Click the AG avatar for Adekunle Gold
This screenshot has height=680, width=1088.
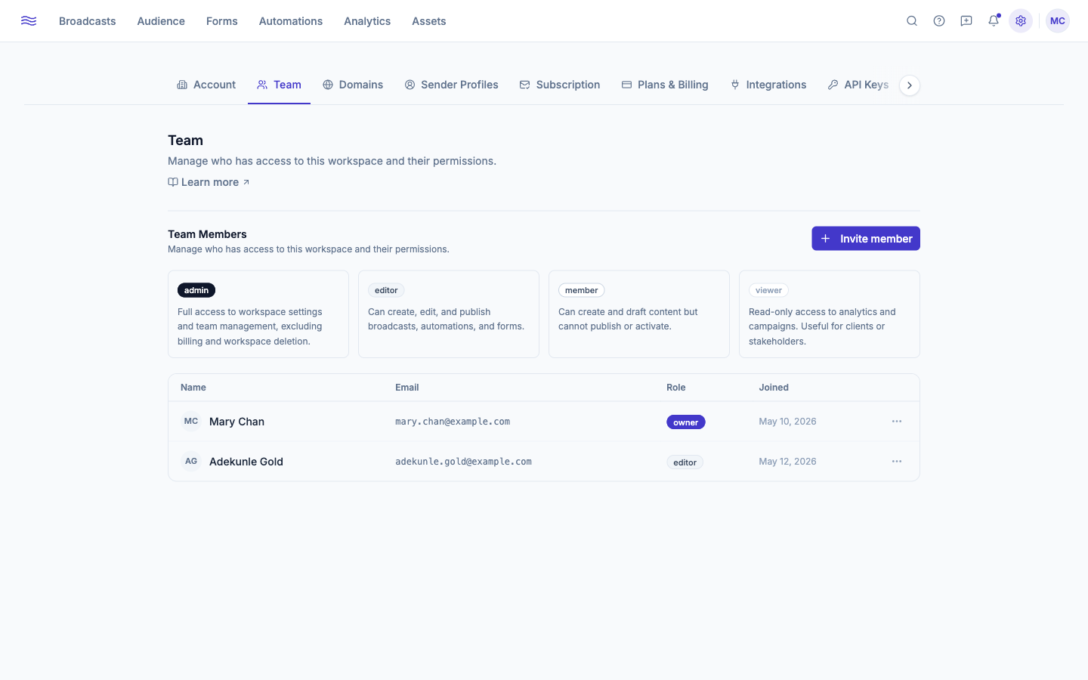[x=191, y=461]
